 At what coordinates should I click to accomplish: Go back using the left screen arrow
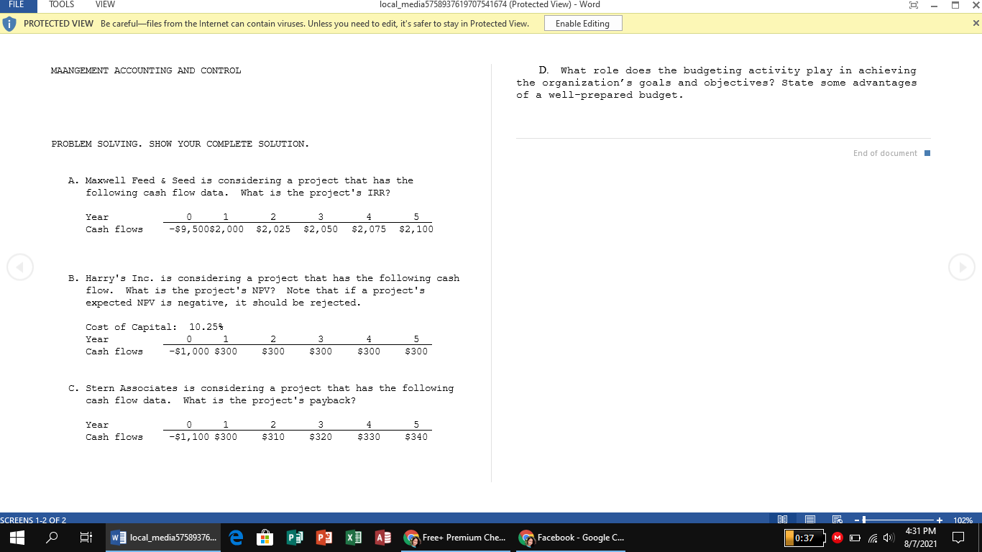point(20,267)
